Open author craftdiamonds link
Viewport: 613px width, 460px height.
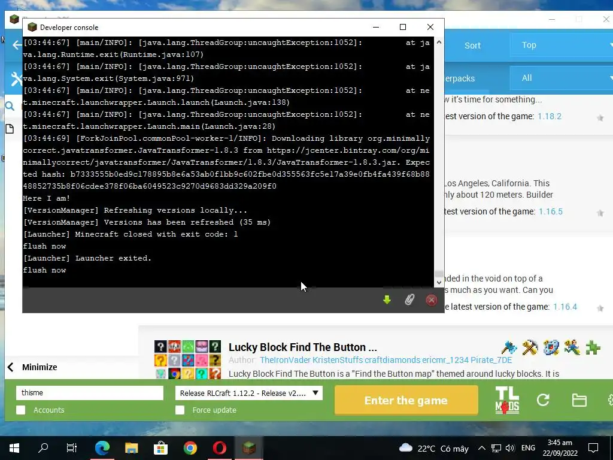click(x=393, y=360)
